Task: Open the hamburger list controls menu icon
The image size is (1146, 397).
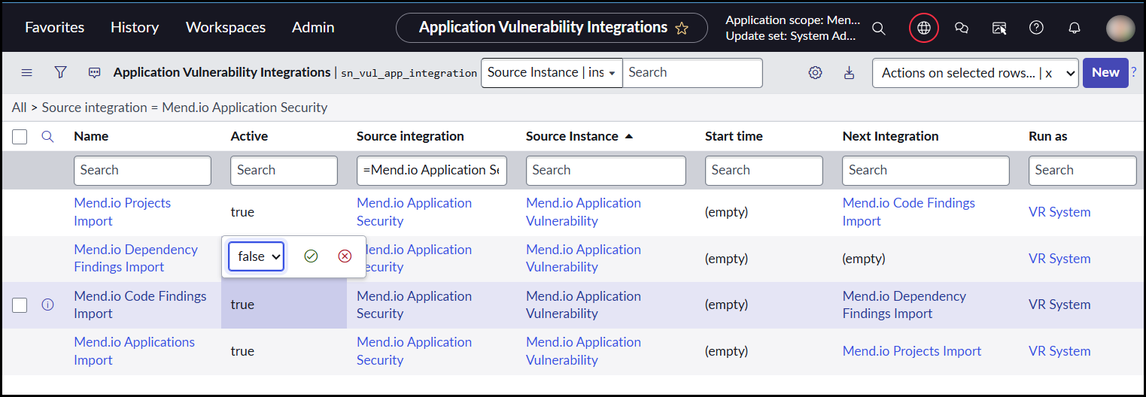Action: [26, 73]
